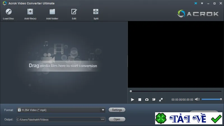Click the Settings button
This screenshot has height=126, width=224.
coord(117,110)
